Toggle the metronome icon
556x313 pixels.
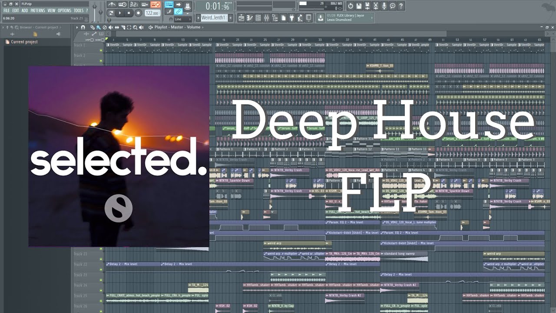[x=112, y=5]
